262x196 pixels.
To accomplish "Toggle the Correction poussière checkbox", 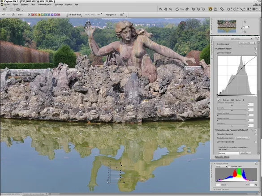I will point(255,142).
